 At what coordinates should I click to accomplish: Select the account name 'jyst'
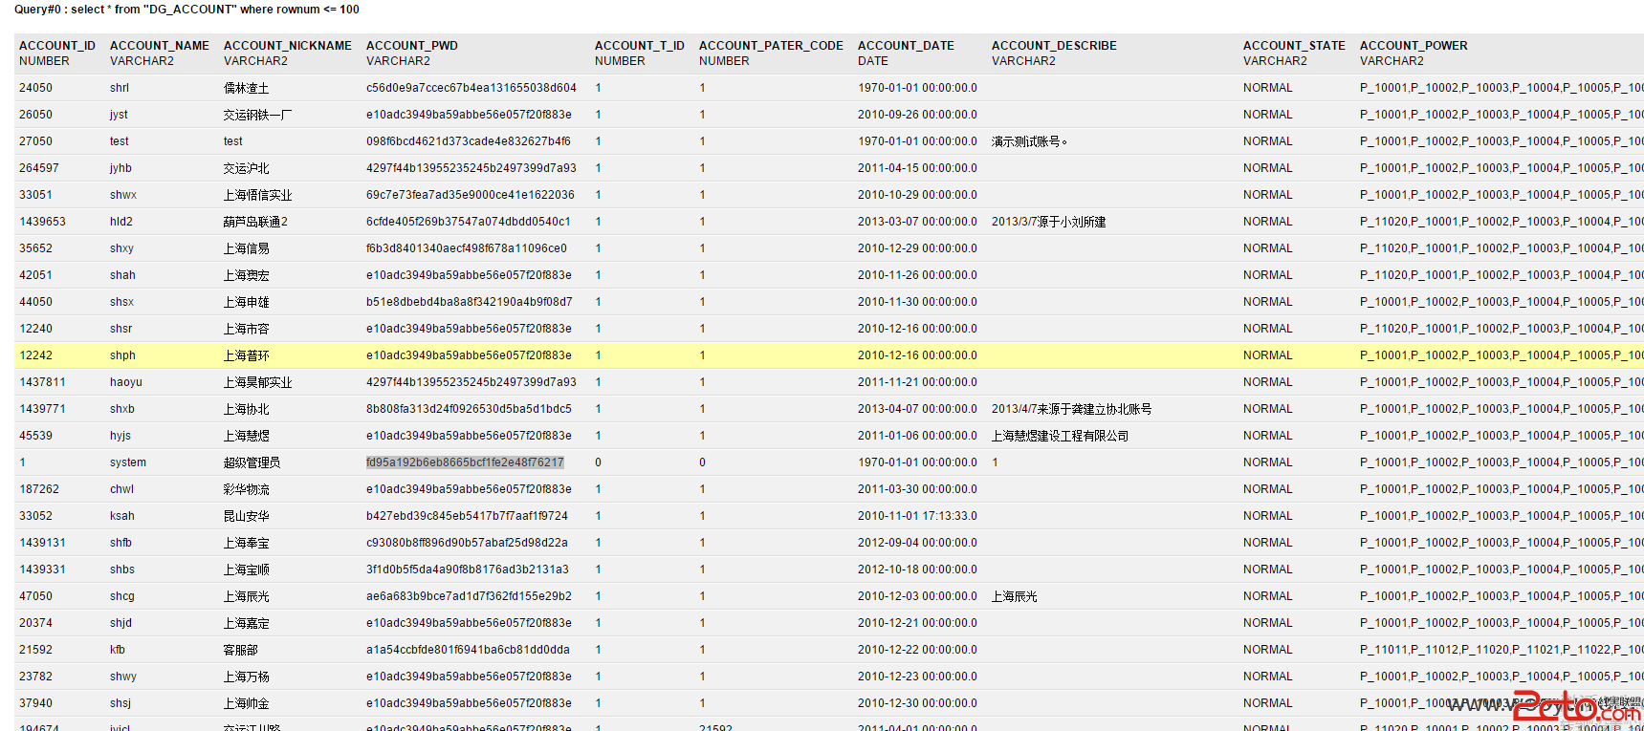pos(119,115)
